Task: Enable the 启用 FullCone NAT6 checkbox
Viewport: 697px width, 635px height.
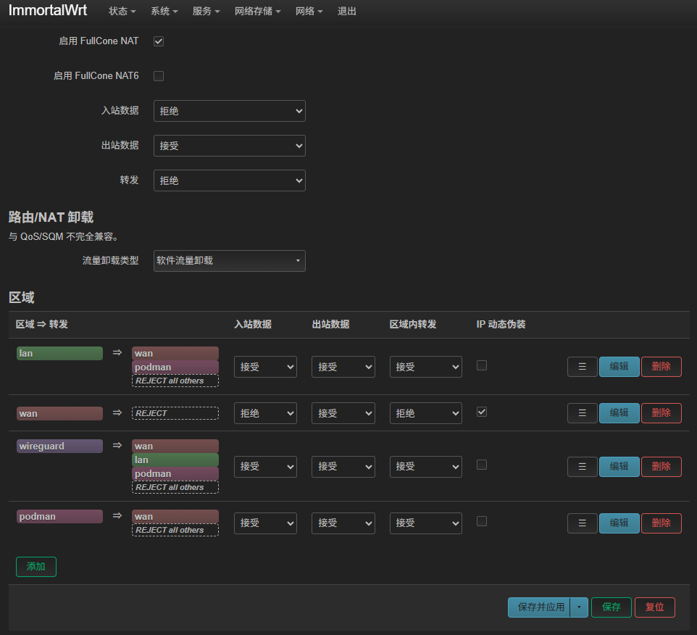Action: pos(159,76)
